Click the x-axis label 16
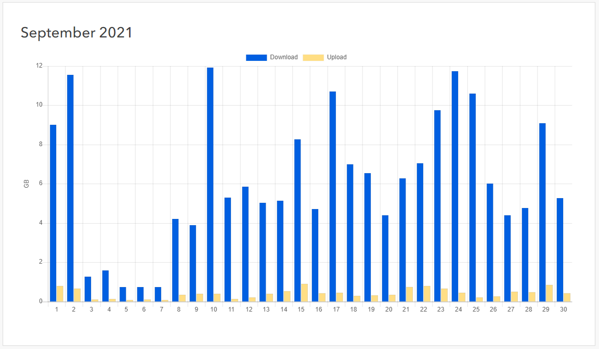This screenshot has height=349, width=599. tap(319, 309)
